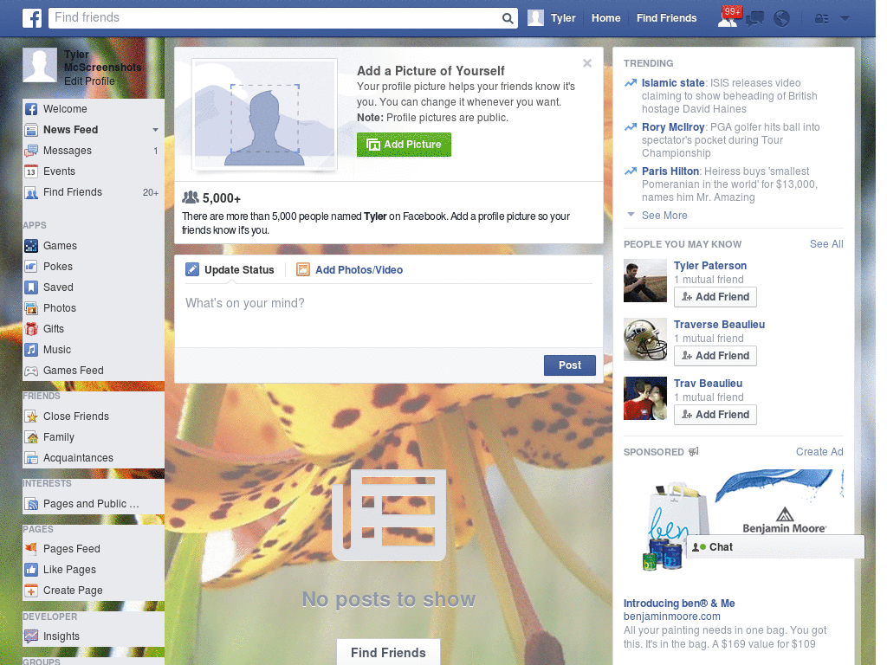Open the Music app icon

[31, 350]
